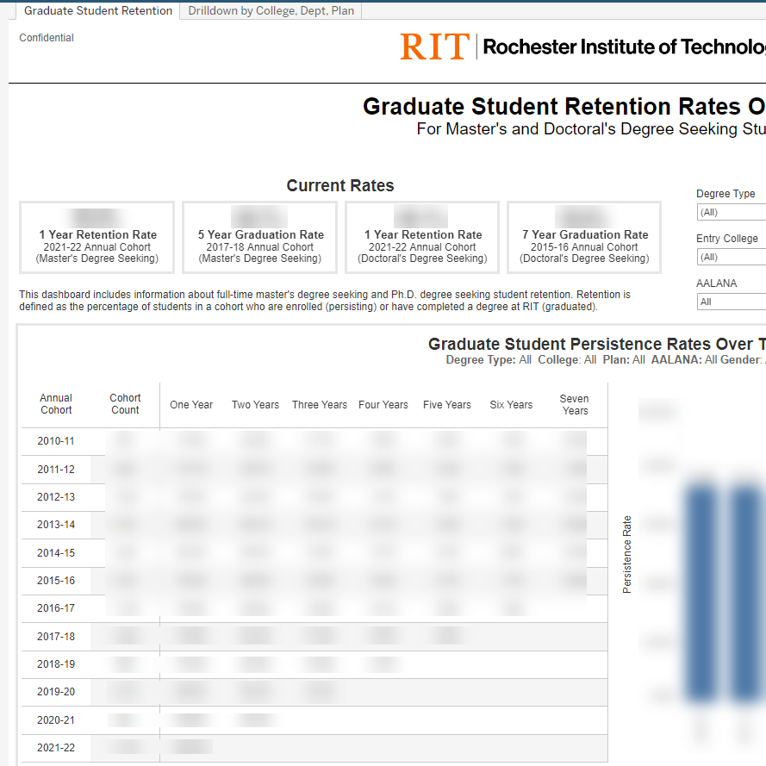Select the 2021-22 annual cohort label
Screen dimensions: 766x766
point(56,747)
